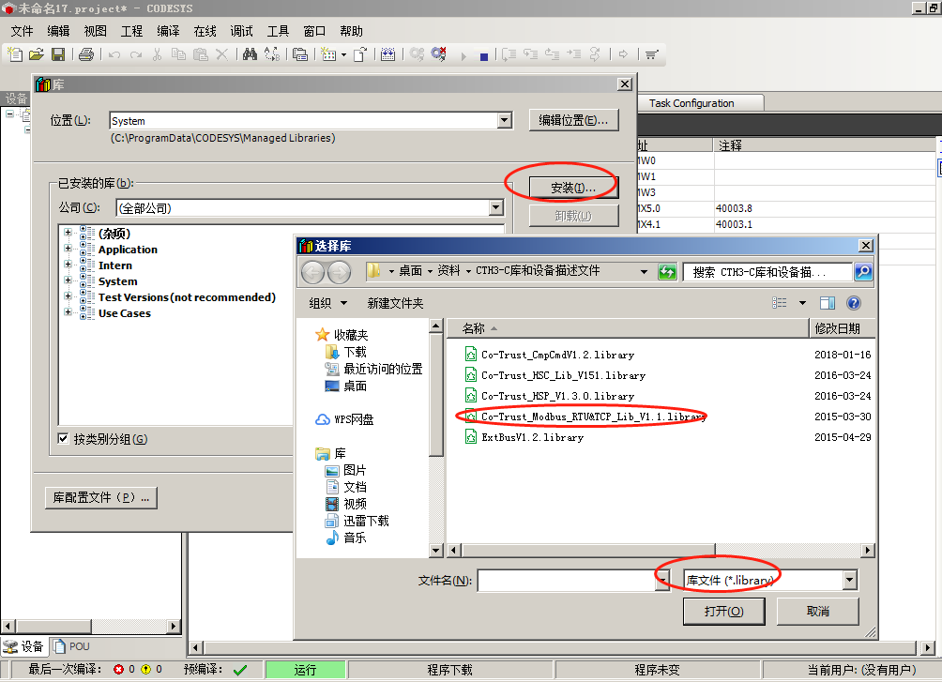Expand the Intern library category
This screenshot has width=942, height=682.
click(68, 265)
